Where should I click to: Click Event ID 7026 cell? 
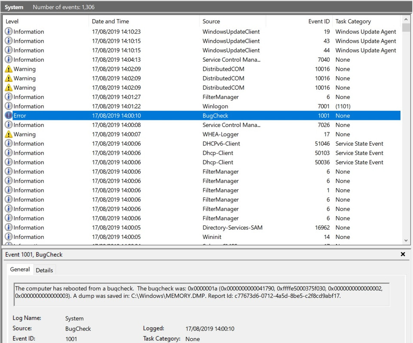(x=324, y=125)
